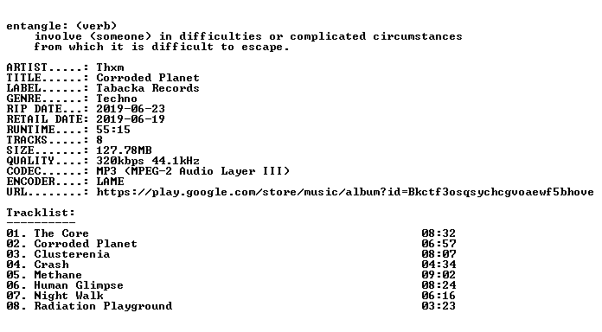Click track 08 Radiation Playground
This screenshot has height=332, width=602.
(89, 306)
